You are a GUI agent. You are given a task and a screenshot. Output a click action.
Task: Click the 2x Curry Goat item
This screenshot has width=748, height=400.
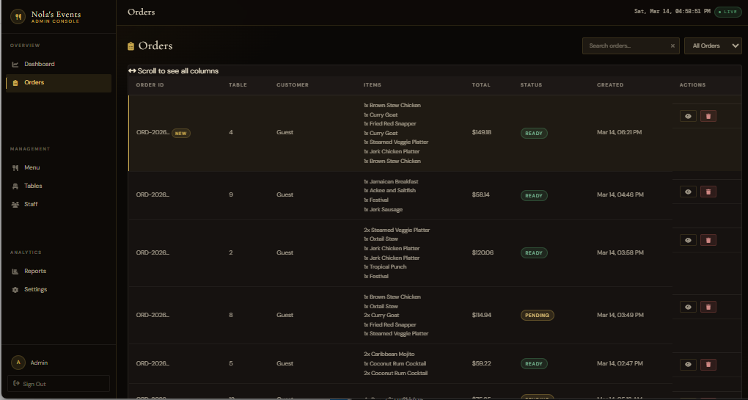(x=381, y=315)
